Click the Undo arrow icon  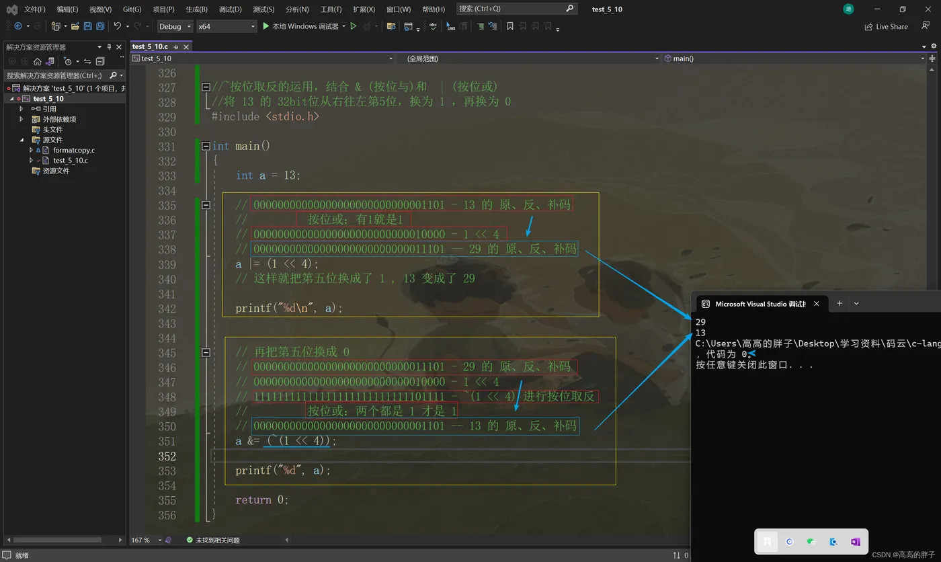(x=118, y=26)
